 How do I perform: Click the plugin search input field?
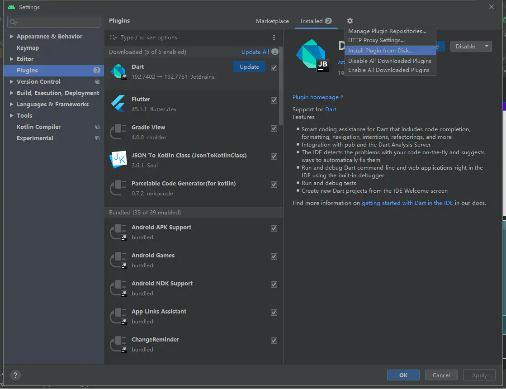(x=190, y=38)
